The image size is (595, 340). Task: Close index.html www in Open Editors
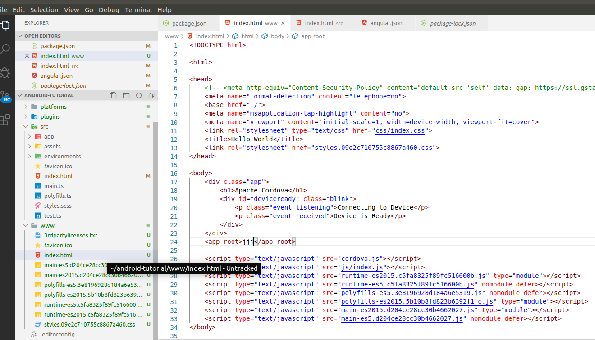tap(27, 56)
